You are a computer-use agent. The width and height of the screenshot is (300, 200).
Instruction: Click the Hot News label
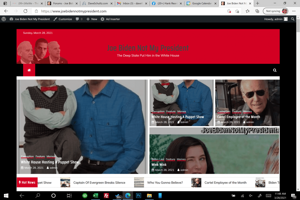[27, 182]
